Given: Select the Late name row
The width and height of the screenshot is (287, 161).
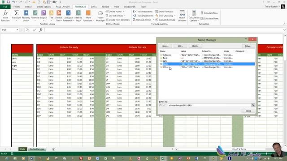Looking at the screenshot, I should pos(207,61).
